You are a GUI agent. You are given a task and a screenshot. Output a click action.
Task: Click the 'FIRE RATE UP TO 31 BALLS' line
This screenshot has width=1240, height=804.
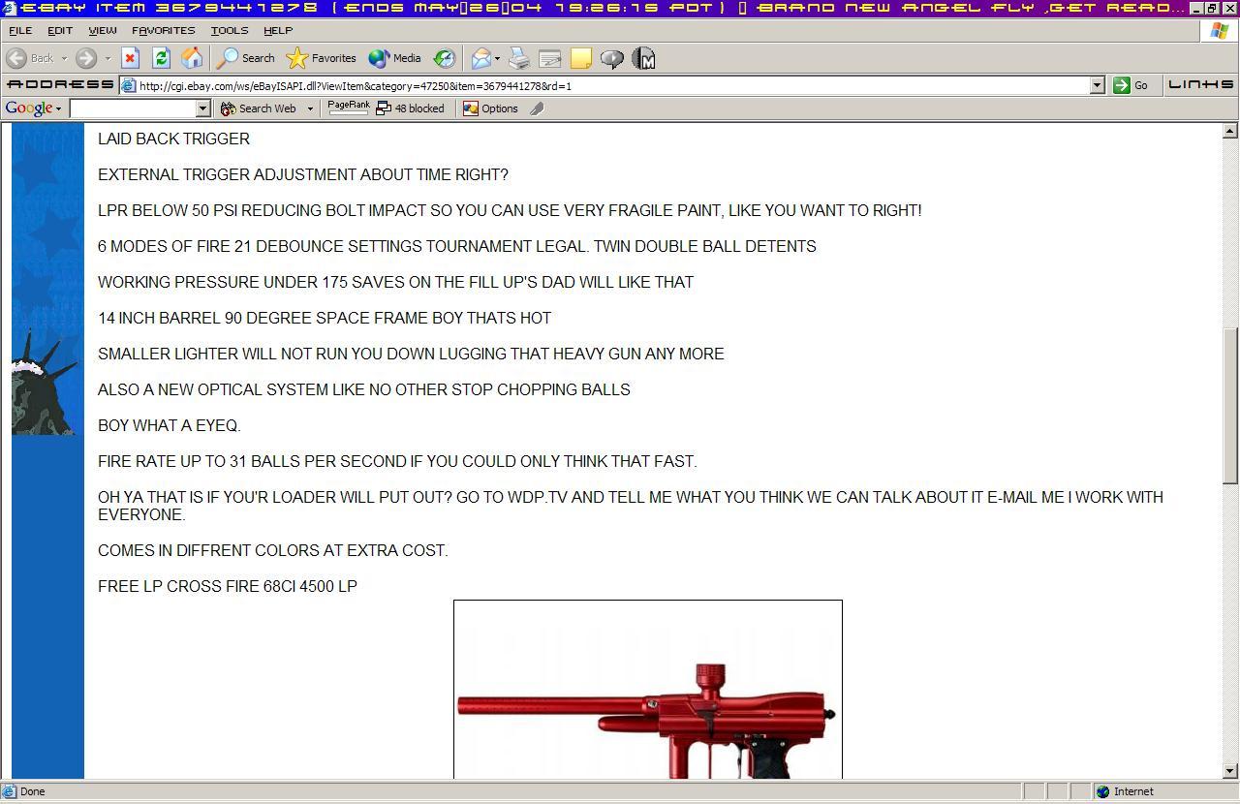pyautogui.click(x=397, y=461)
